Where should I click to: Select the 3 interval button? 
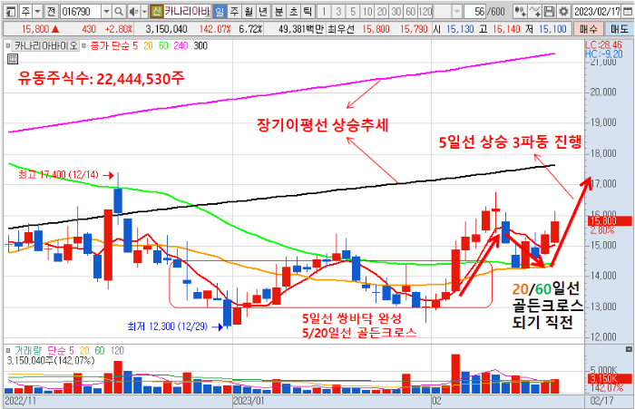coord(338,12)
